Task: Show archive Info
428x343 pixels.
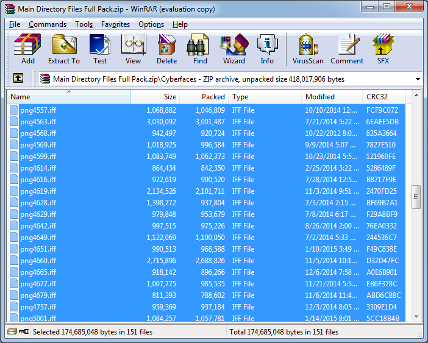Action: click(x=267, y=49)
